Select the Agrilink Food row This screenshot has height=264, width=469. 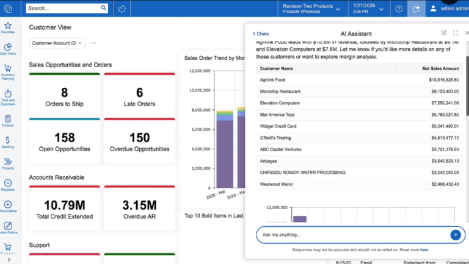[360, 80]
